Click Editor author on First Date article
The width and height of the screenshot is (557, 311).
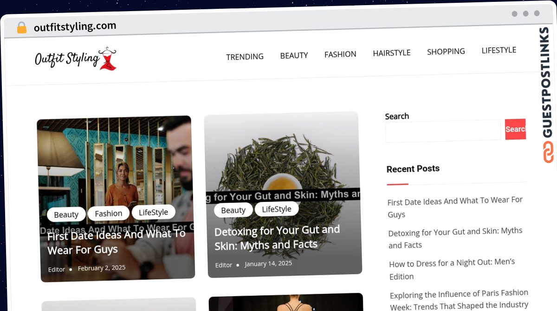pyautogui.click(x=57, y=270)
